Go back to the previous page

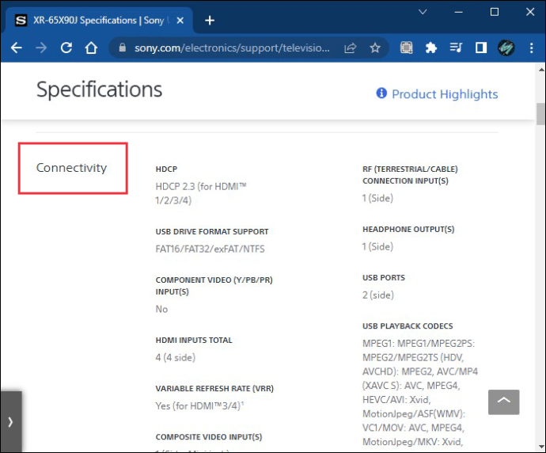[x=17, y=48]
